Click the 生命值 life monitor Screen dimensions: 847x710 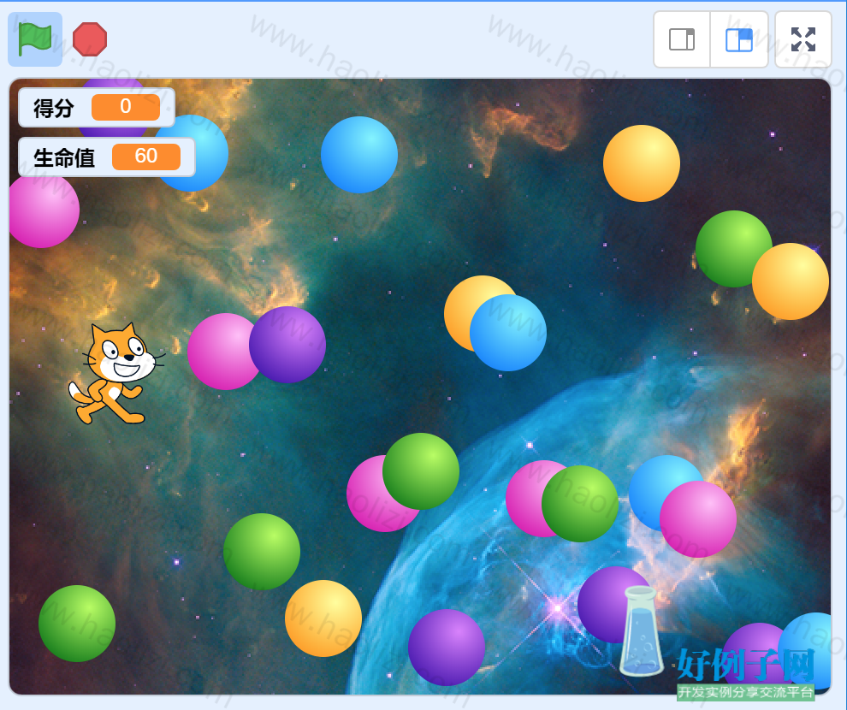pyautogui.click(x=106, y=157)
